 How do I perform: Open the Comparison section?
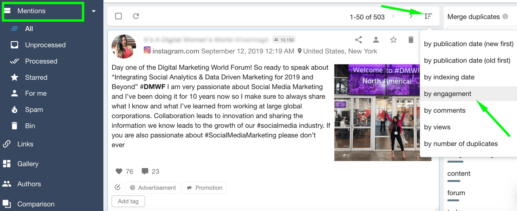click(36, 204)
